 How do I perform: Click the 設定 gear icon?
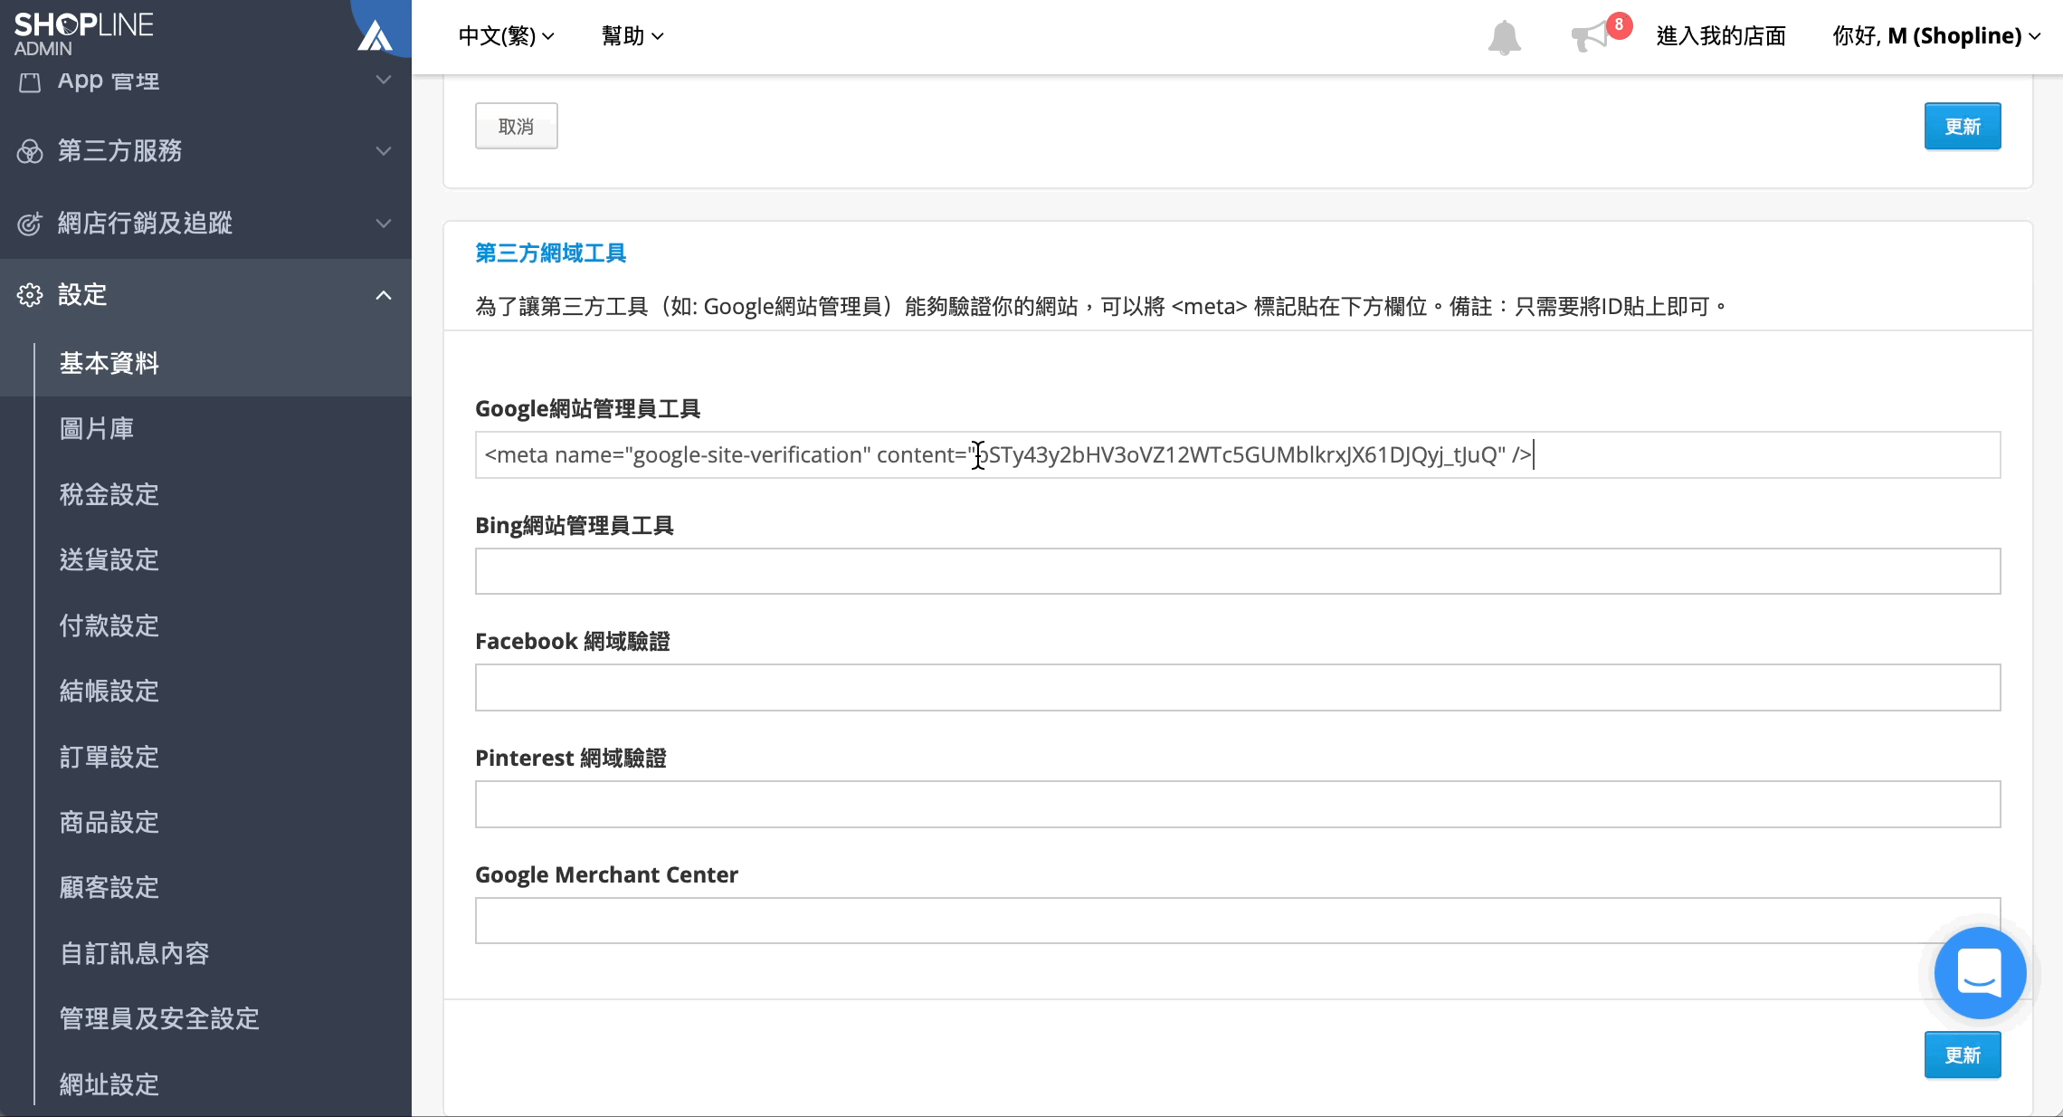tap(30, 295)
